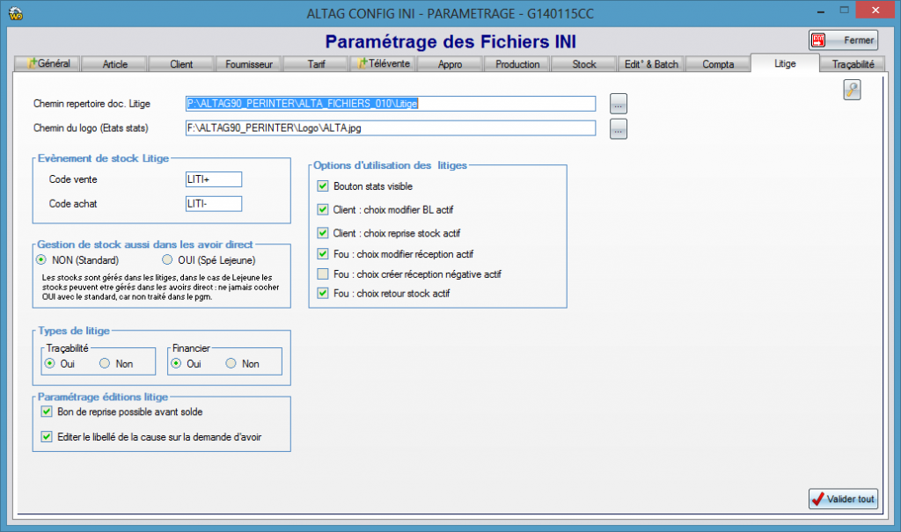Browse for the Litige document directory path
The width and height of the screenshot is (901, 532).
[x=619, y=104]
